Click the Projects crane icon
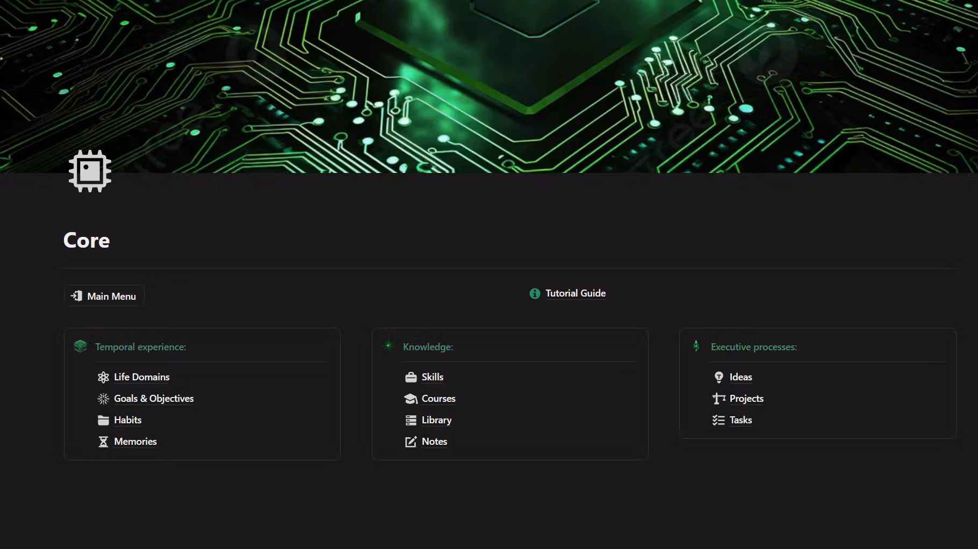This screenshot has width=978, height=549. (x=718, y=399)
